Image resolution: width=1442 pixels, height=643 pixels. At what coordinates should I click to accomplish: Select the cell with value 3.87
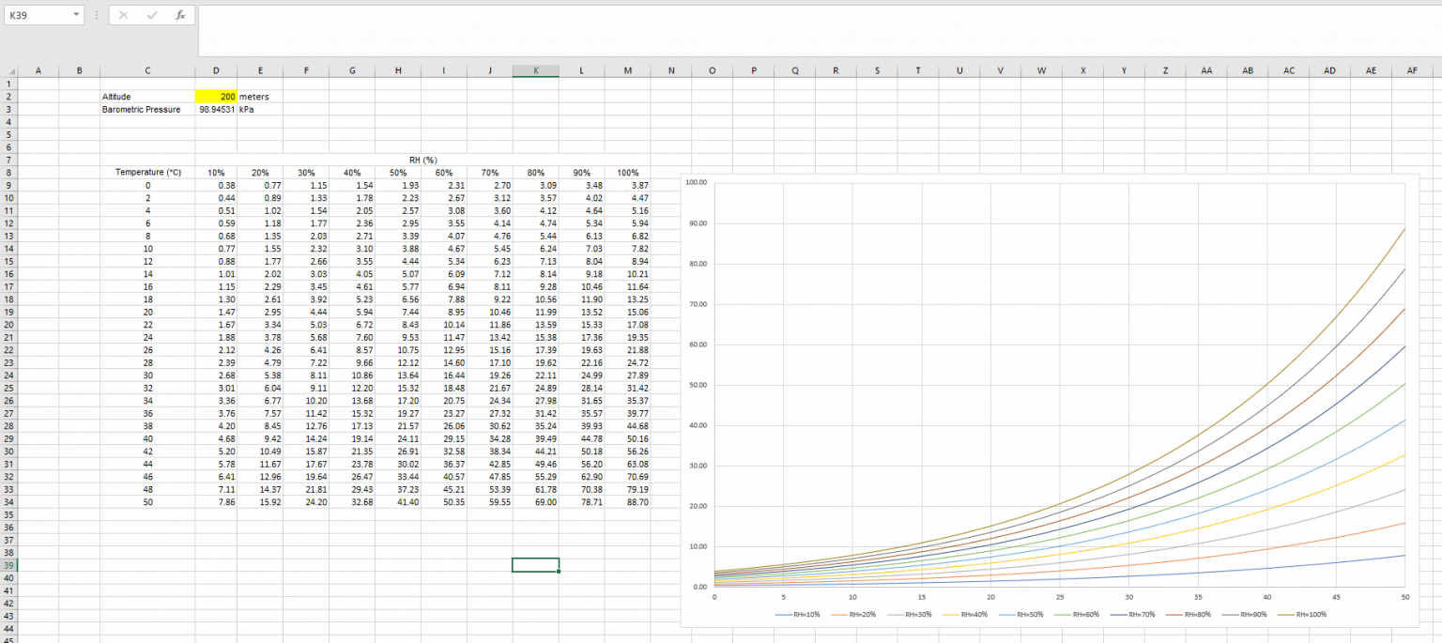pos(628,185)
